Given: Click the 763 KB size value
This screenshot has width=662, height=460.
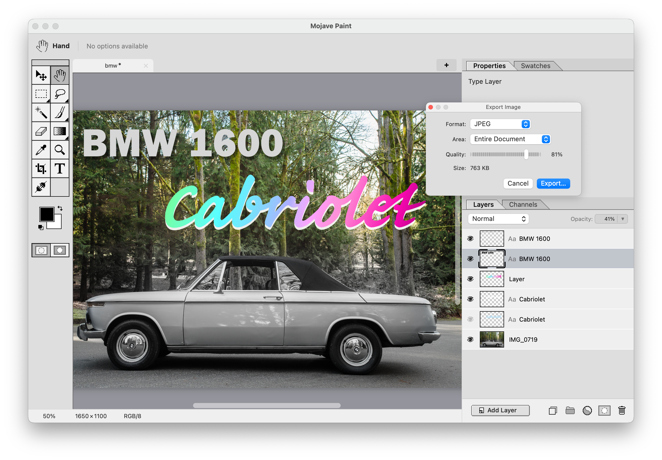Looking at the screenshot, I should point(480,168).
